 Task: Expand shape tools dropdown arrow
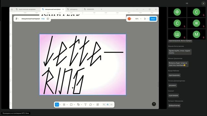pos(74,105)
